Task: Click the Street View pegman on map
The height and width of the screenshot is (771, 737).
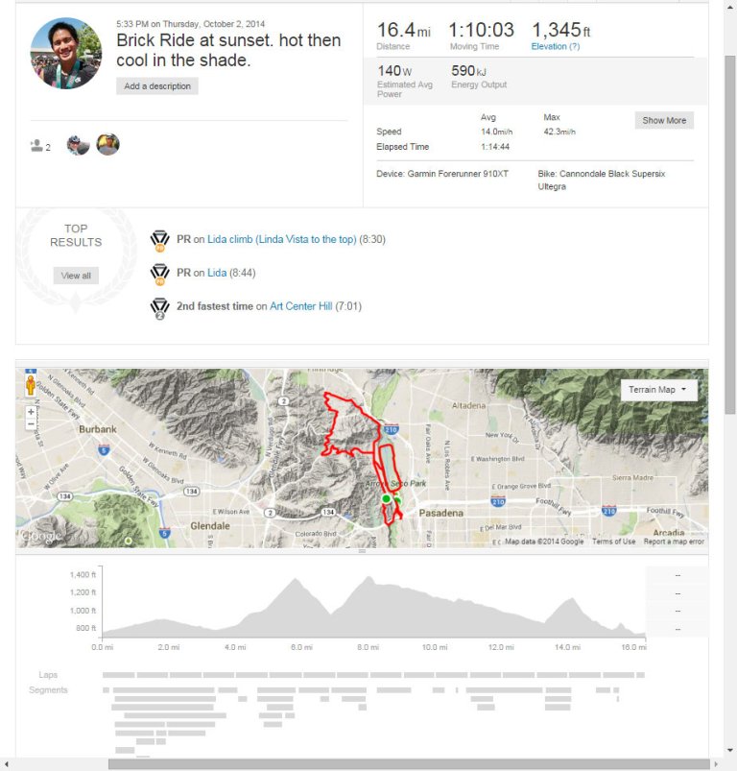Action: (x=31, y=386)
